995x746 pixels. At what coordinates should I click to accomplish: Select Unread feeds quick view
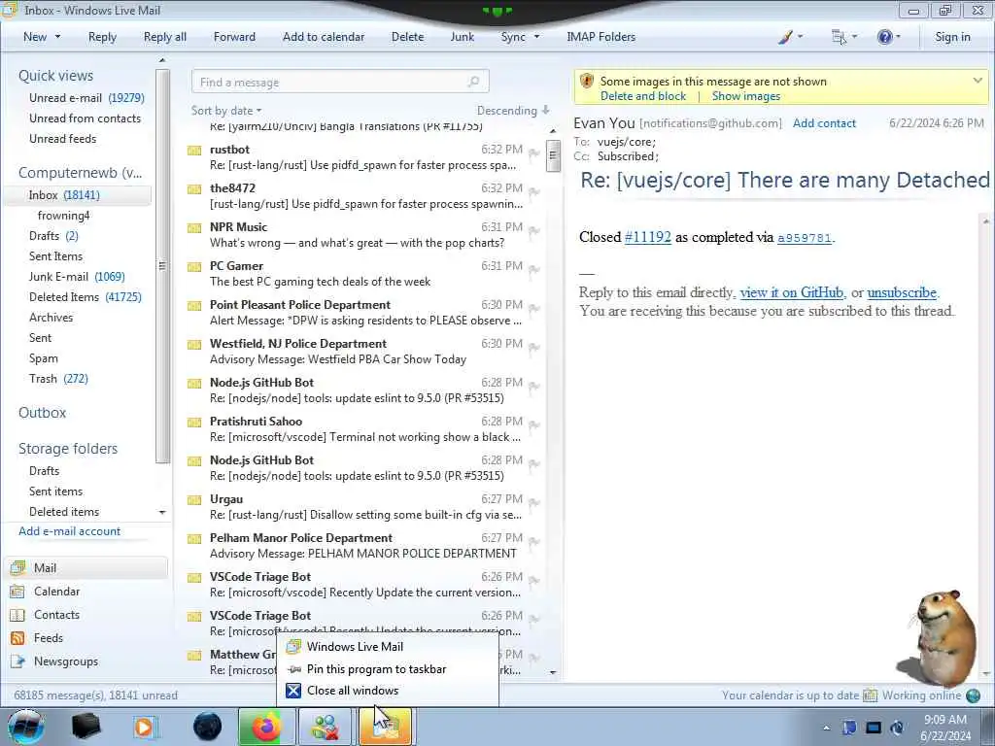[62, 138]
